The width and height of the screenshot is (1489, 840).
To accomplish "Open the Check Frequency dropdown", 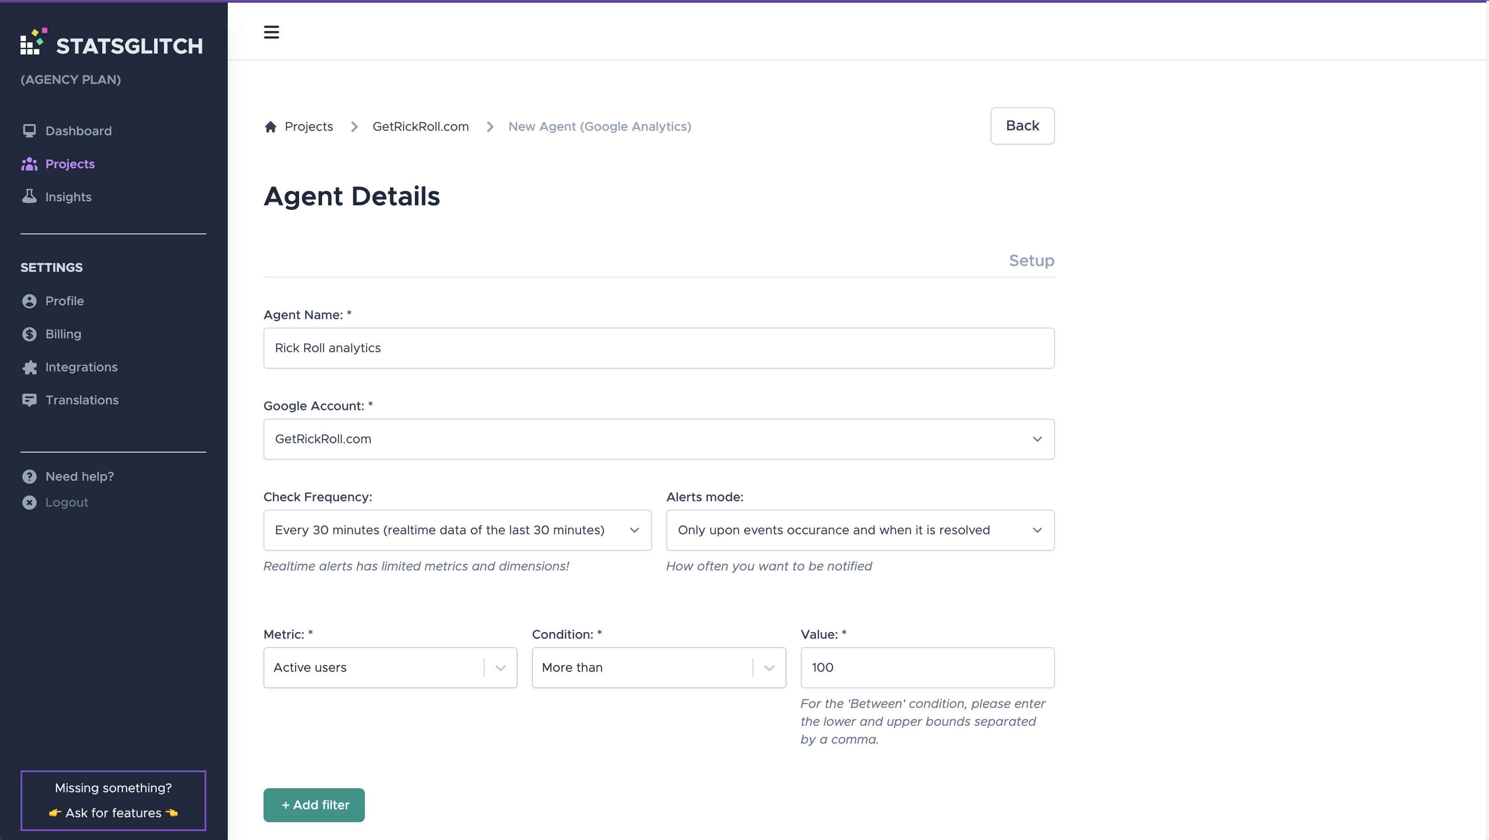I will [x=457, y=530].
